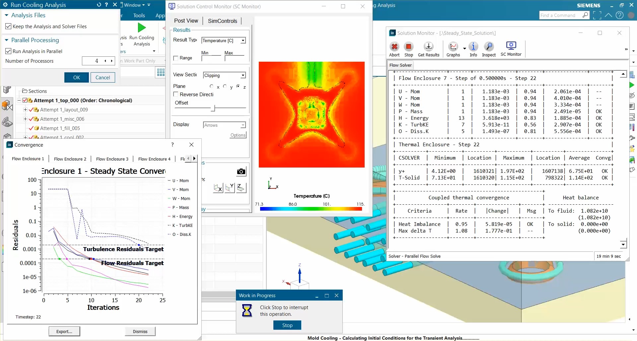Collapse the Parallel Processing section
The height and width of the screenshot is (341, 637).
point(6,40)
